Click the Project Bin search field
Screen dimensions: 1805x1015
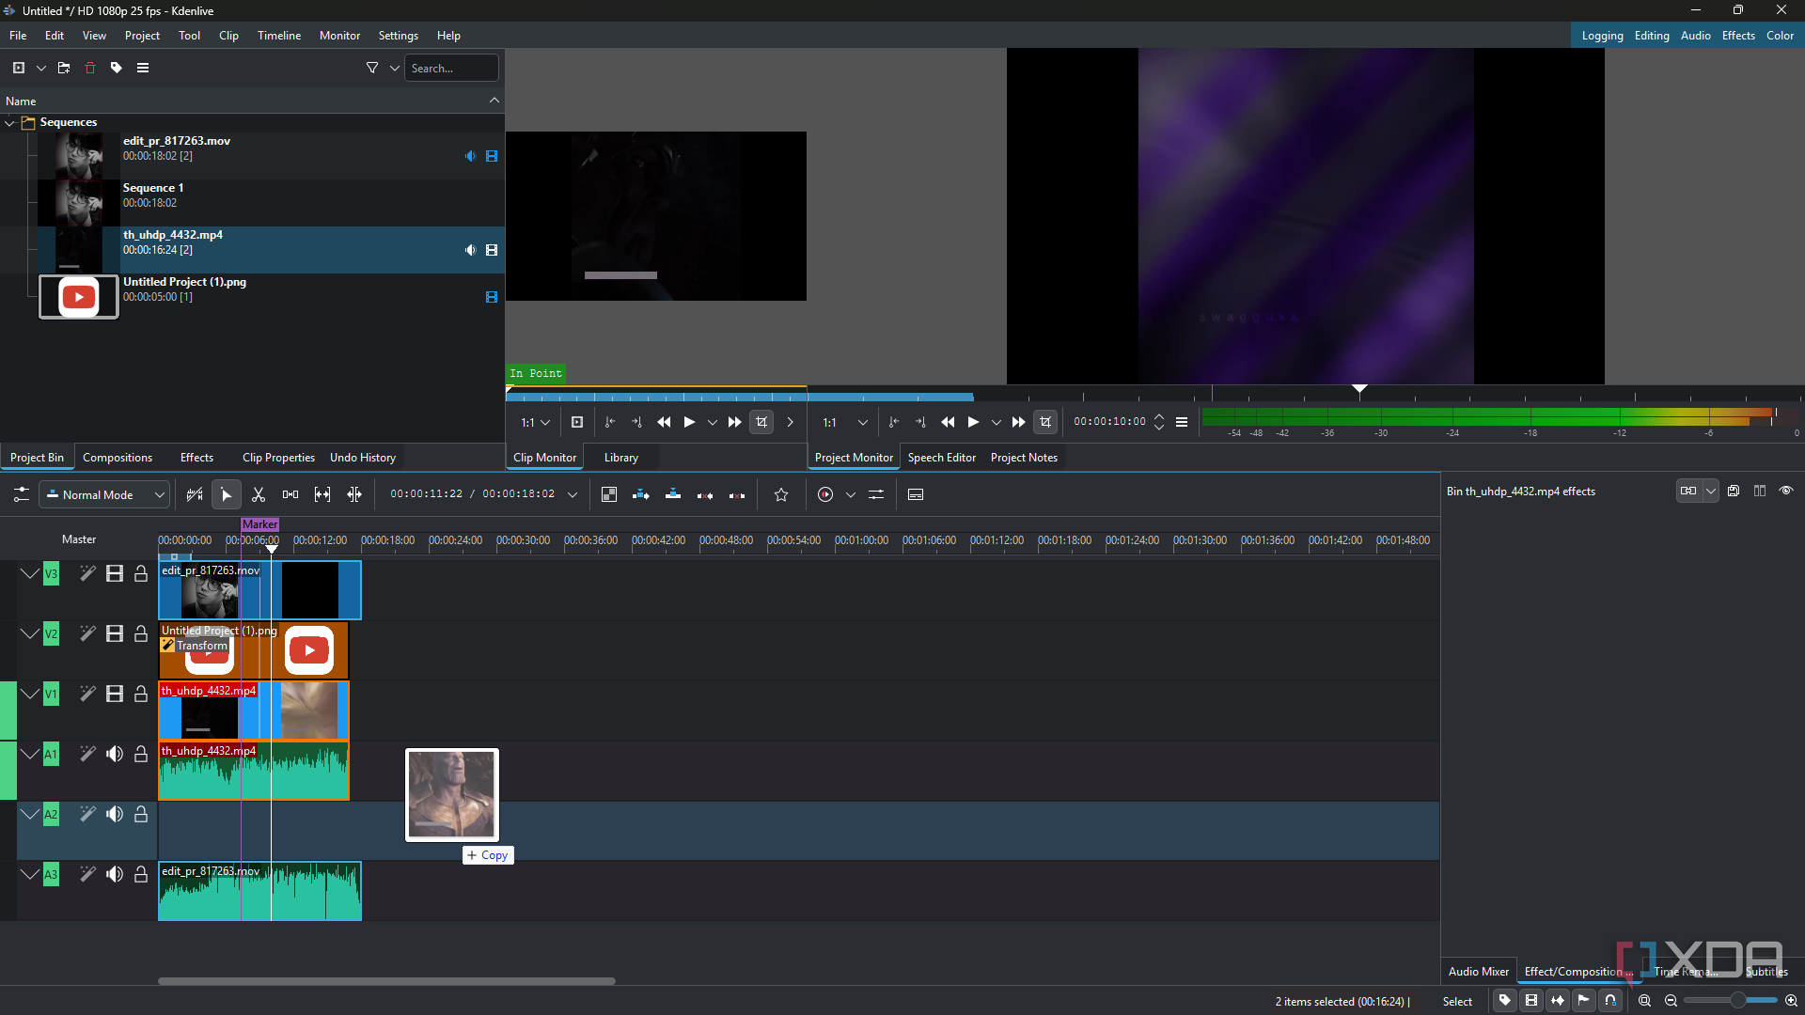pyautogui.click(x=451, y=68)
